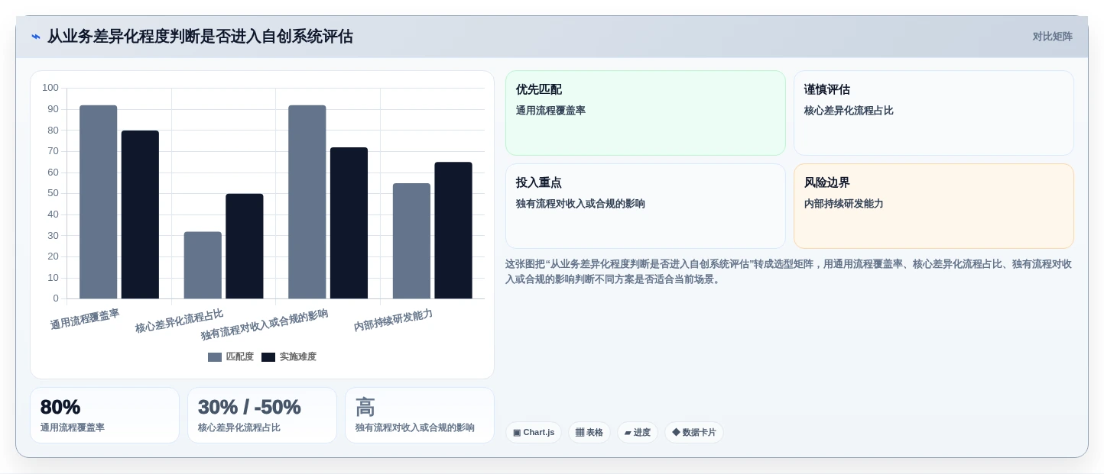
Task: Click the 对比矩阵 label in header
Action: [x=1052, y=37]
